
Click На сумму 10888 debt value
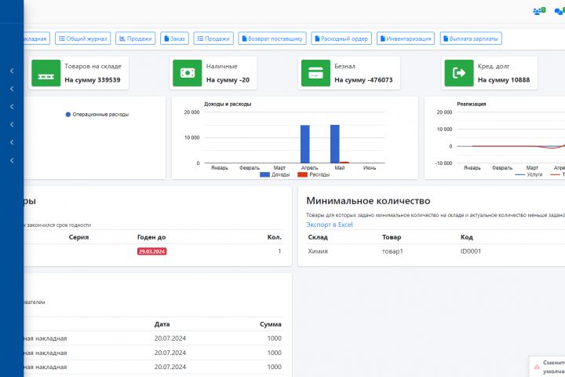click(504, 80)
